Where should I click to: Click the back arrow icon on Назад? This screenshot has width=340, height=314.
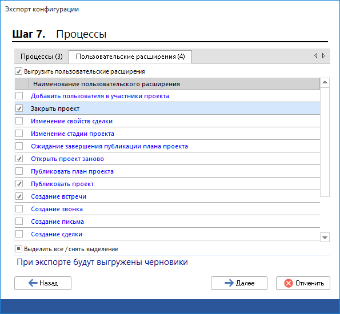click(33, 283)
